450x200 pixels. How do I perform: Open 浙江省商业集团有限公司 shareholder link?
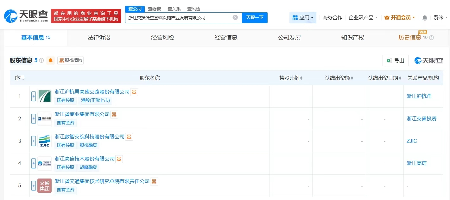pos(82,114)
